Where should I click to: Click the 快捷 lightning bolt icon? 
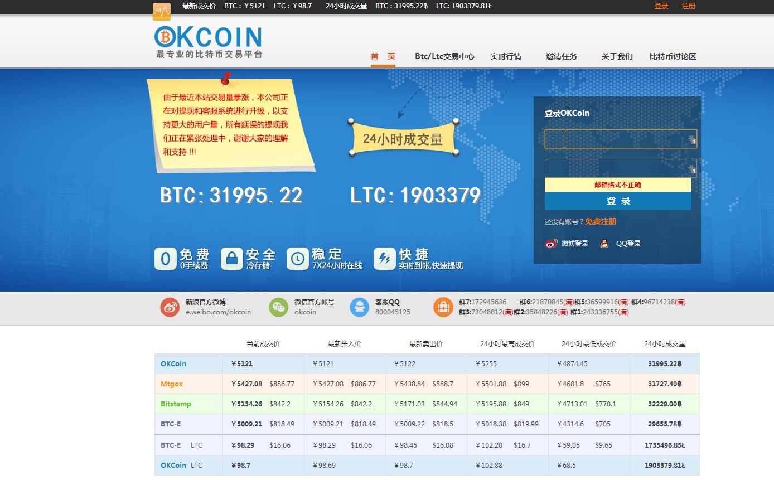pyautogui.click(x=384, y=259)
